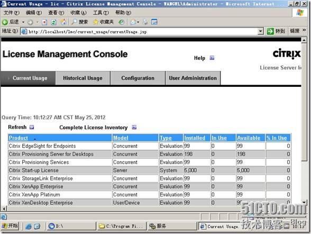Click the Complete License Inventory link
Screen dimensions: 311x234
coord(94,128)
